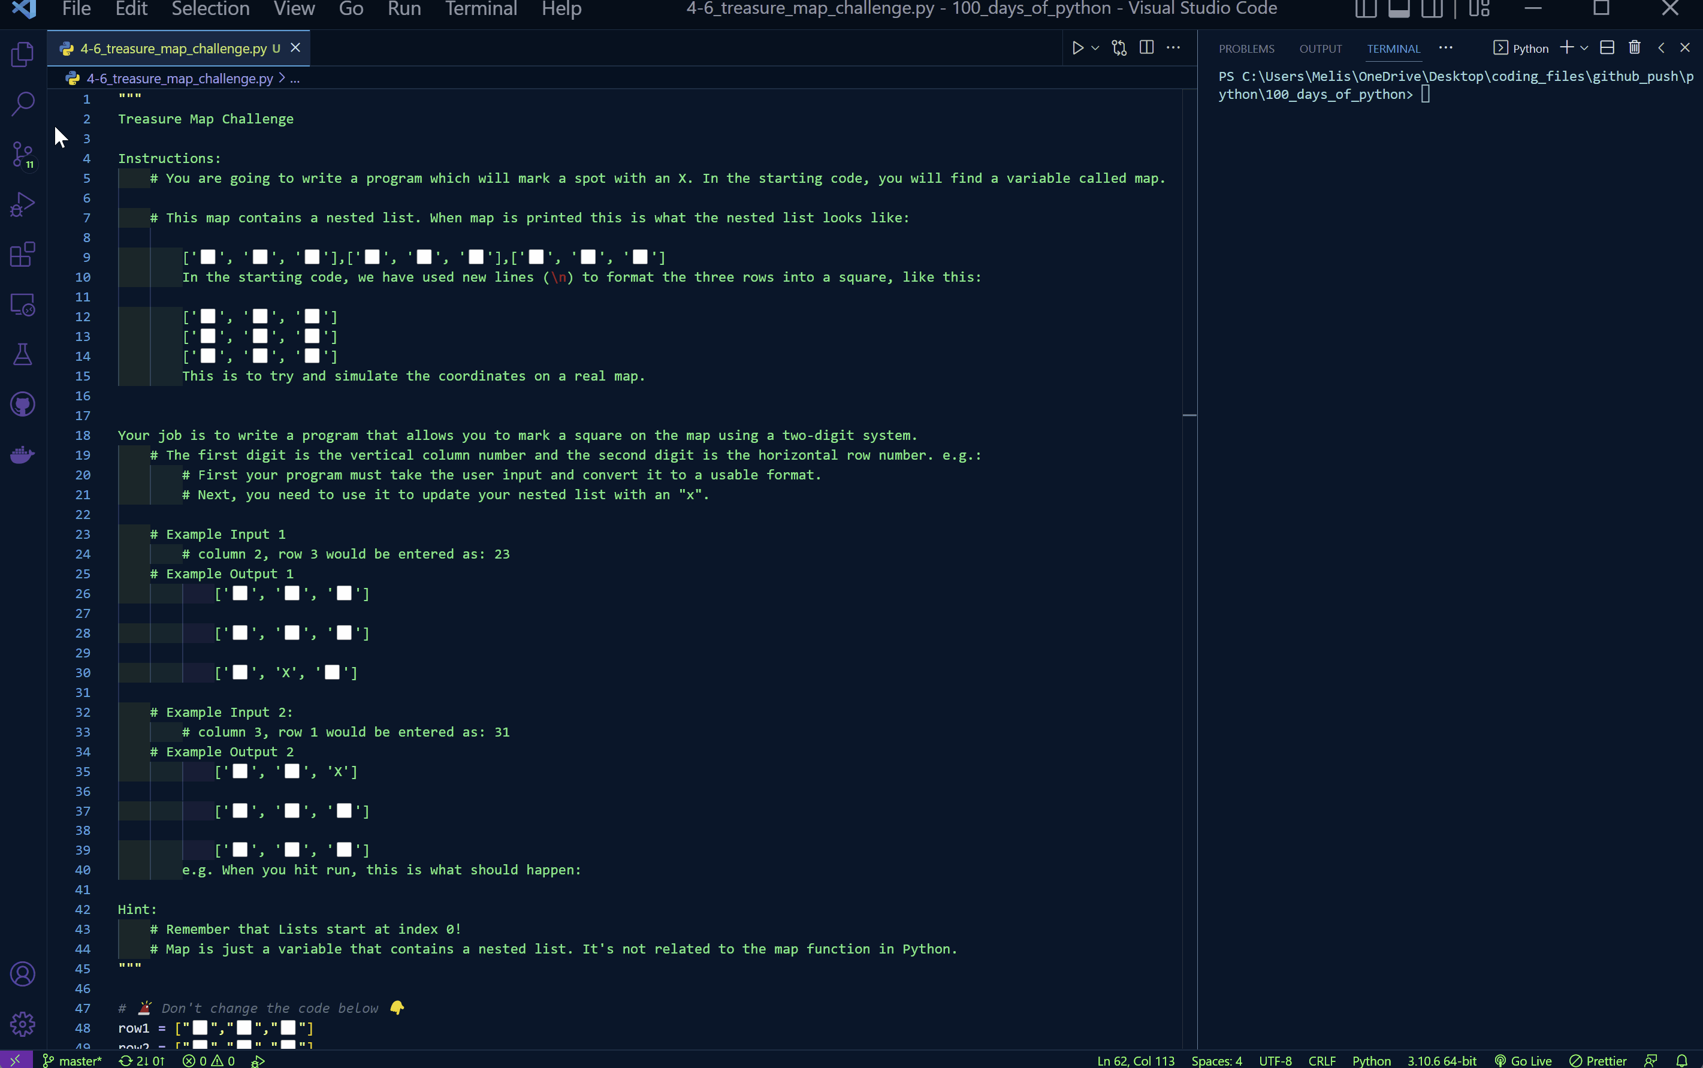1703x1068 pixels.
Task: Run the Python file with play button
Action: point(1077,48)
